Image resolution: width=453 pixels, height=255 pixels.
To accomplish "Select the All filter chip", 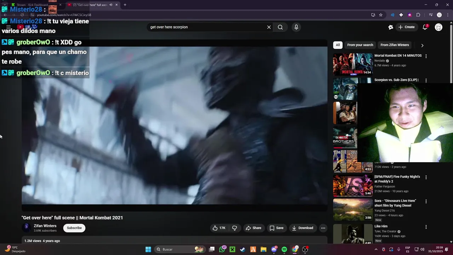I will [x=338, y=45].
